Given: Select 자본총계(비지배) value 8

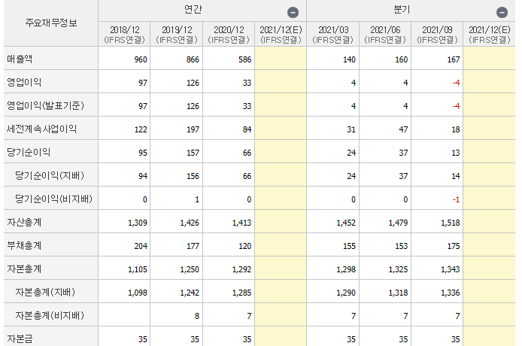Looking at the screenshot, I should point(197,316).
